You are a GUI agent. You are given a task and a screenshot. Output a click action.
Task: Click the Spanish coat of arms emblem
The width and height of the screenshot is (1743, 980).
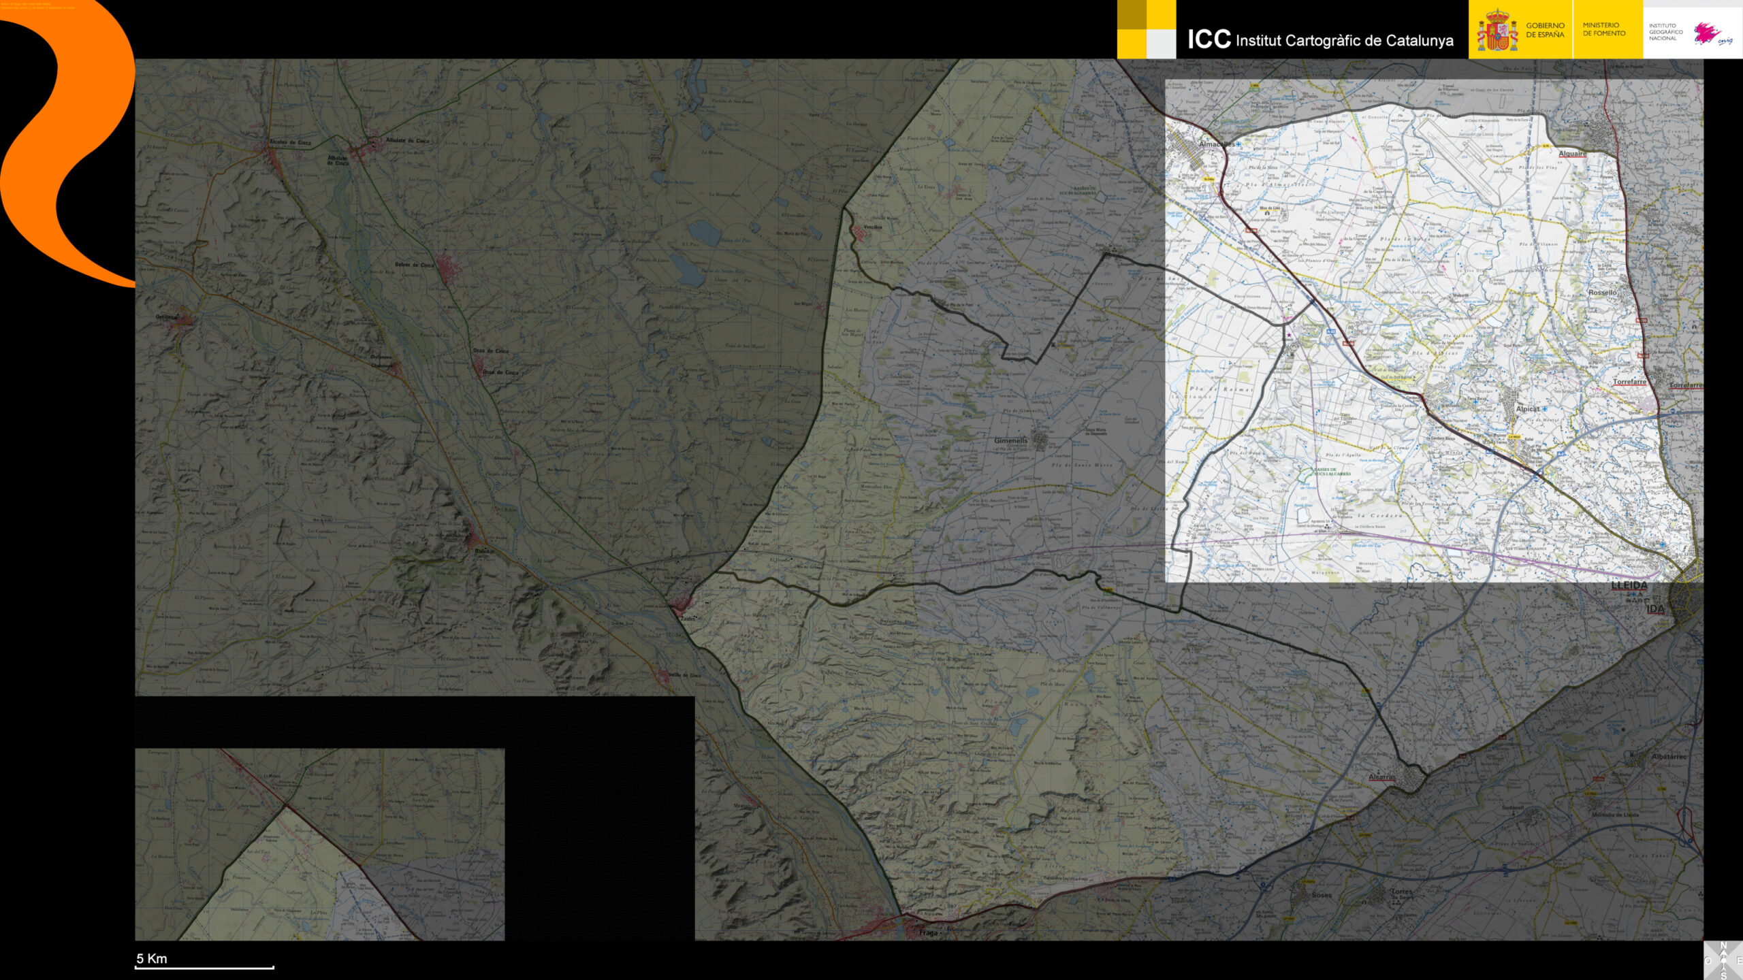pos(1497,31)
